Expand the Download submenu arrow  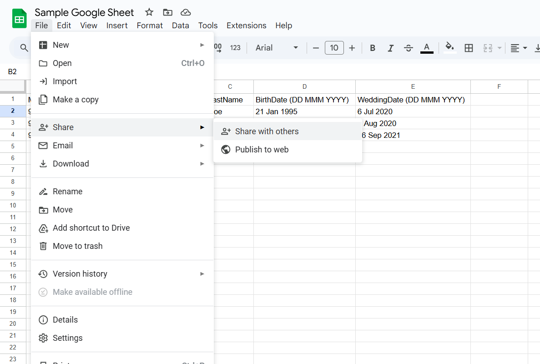point(202,164)
